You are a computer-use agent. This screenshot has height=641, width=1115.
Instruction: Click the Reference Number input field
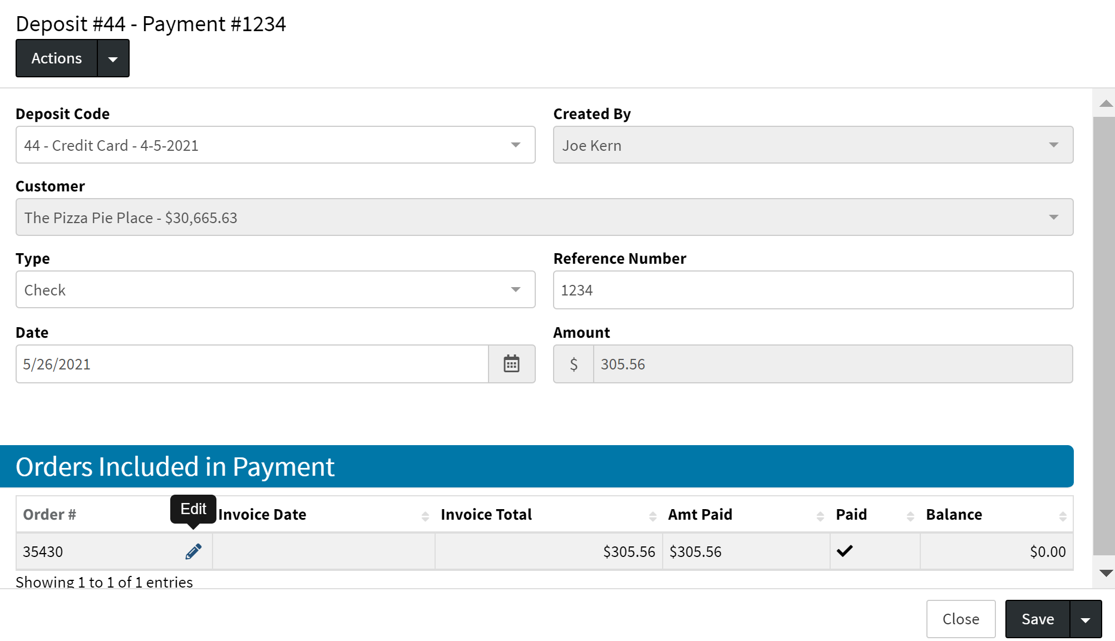click(812, 290)
